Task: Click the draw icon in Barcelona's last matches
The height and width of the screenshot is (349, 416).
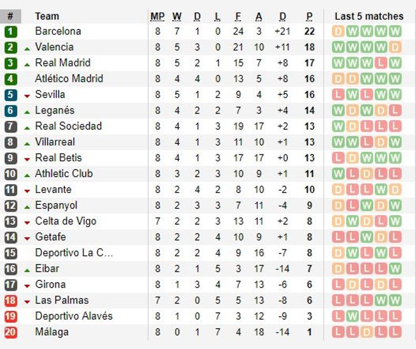Action: (x=338, y=31)
